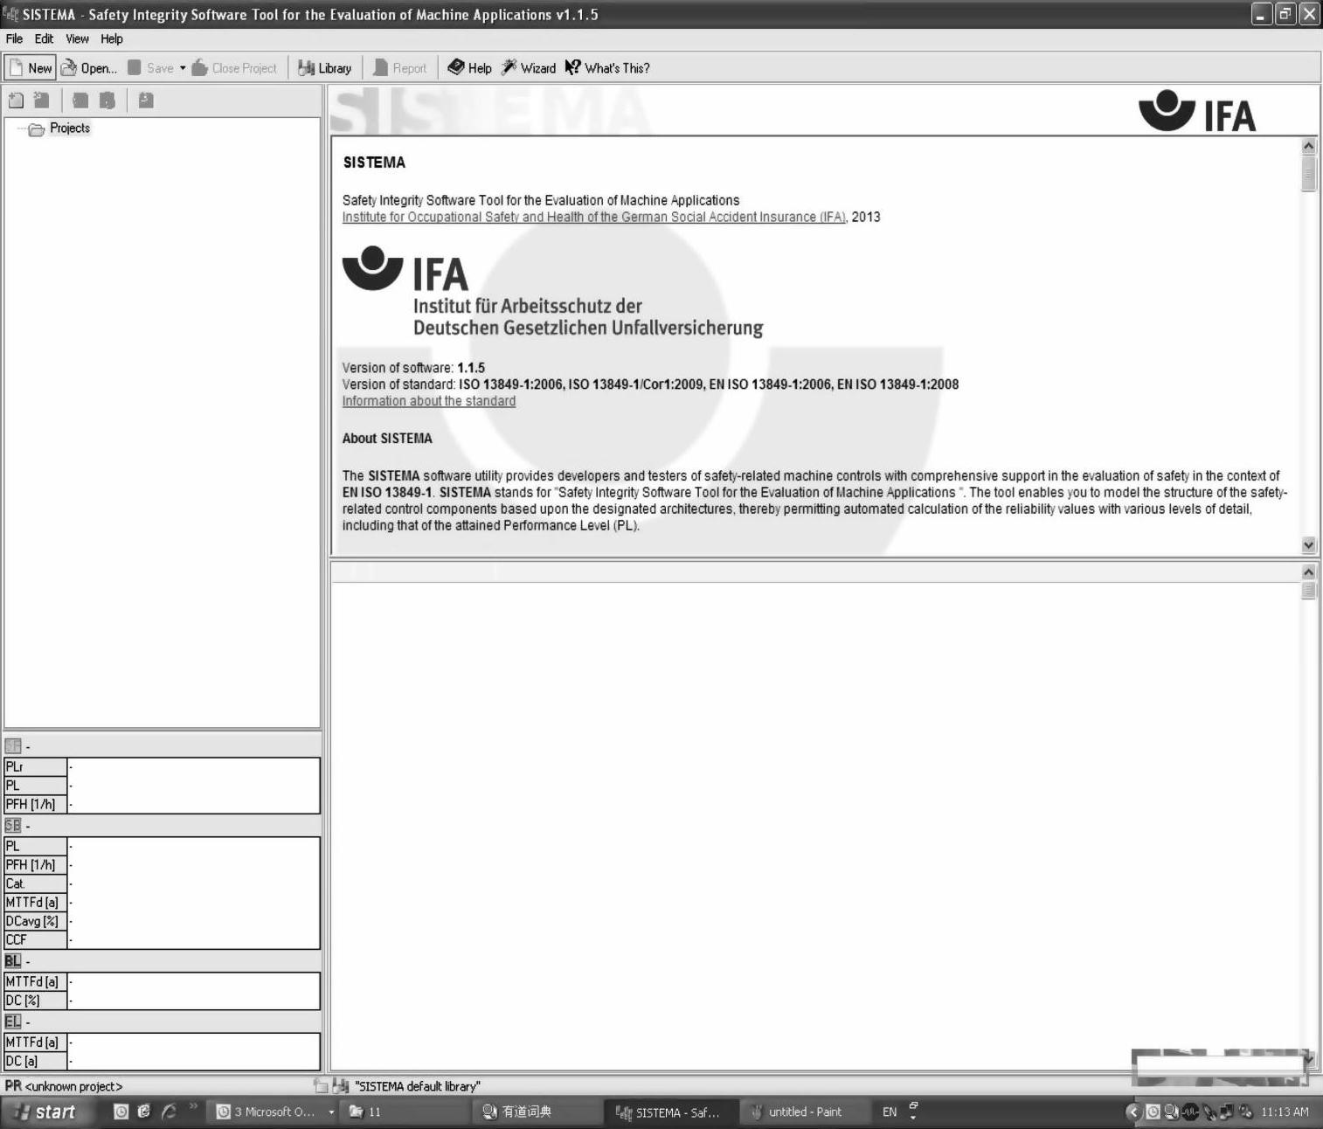Screen dimensions: 1323x1129
Task: Expand the Save dropdown arrow
Action: (x=183, y=68)
